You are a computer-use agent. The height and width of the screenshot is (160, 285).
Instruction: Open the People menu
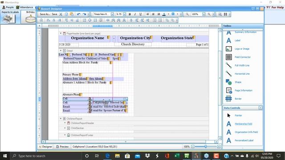pyautogui.click(x=8, y=7)
